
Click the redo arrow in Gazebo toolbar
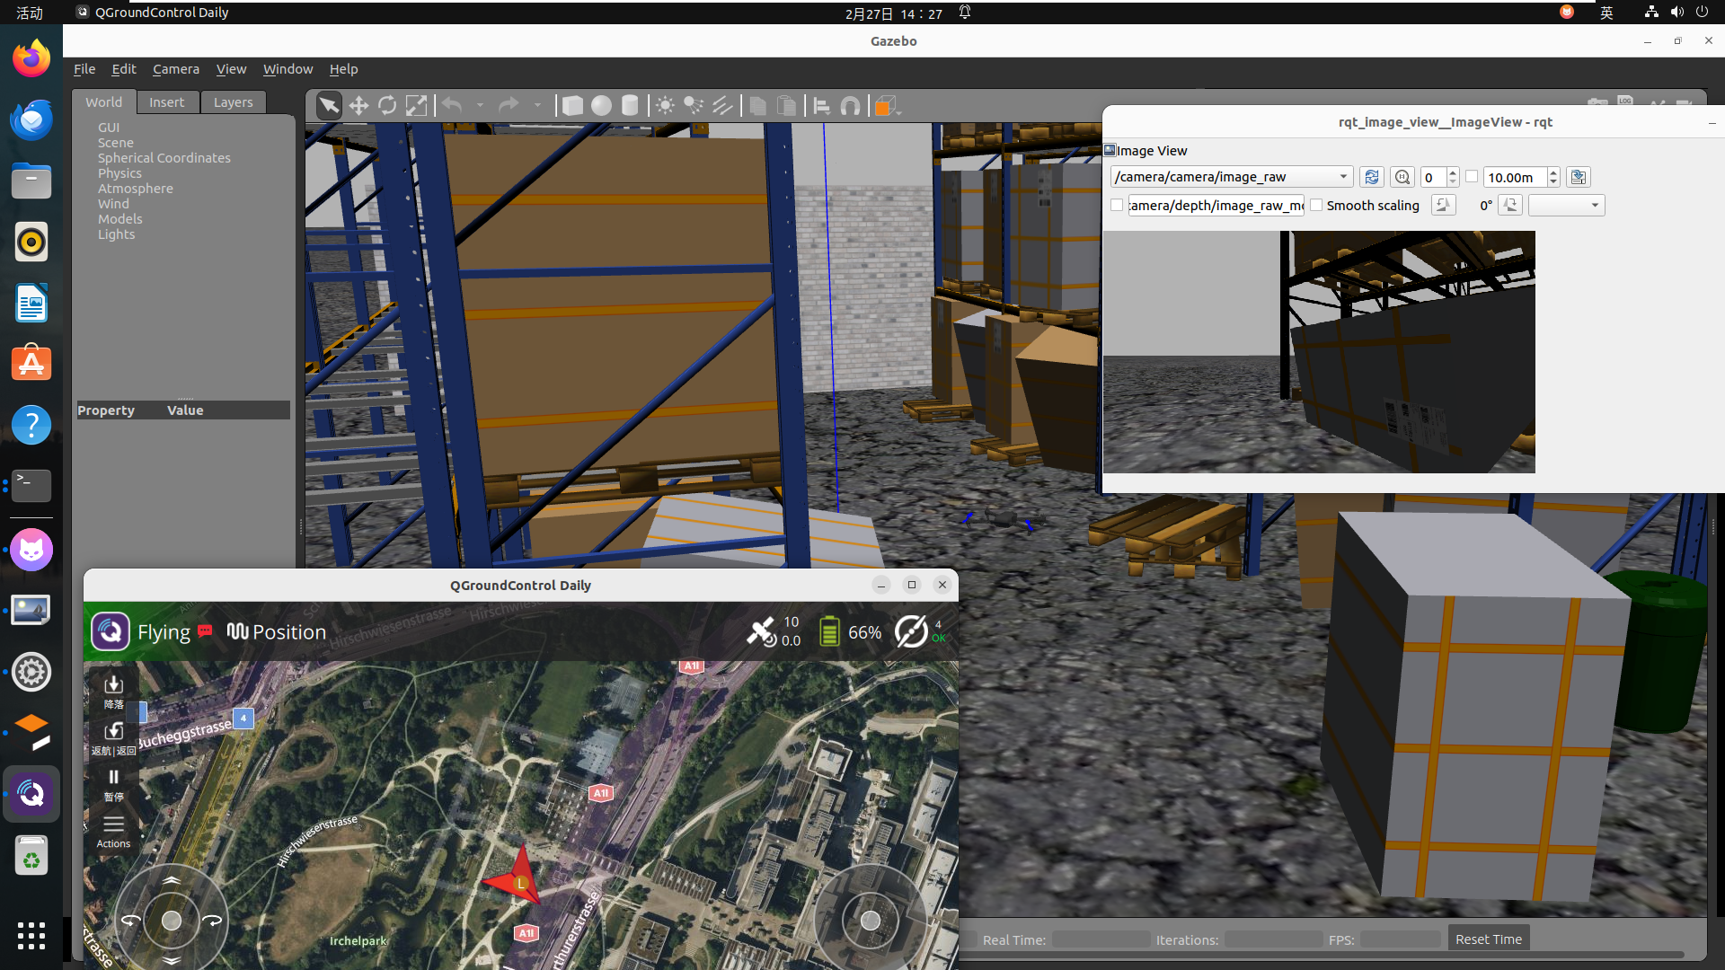point(509,106)
